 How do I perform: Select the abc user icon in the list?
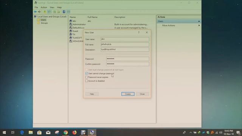(71, 21)
